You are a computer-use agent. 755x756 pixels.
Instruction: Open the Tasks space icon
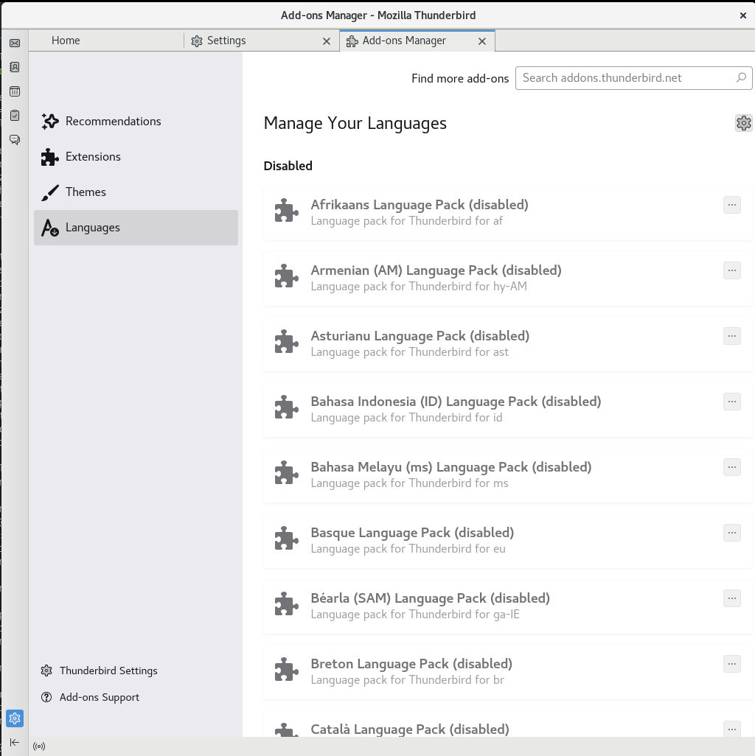pos(14,115)
